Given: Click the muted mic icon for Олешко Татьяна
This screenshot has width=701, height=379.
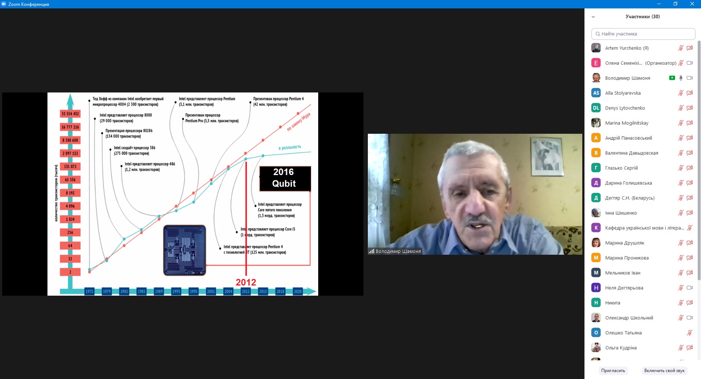Looking at the screenshot, I should point(689,333).
